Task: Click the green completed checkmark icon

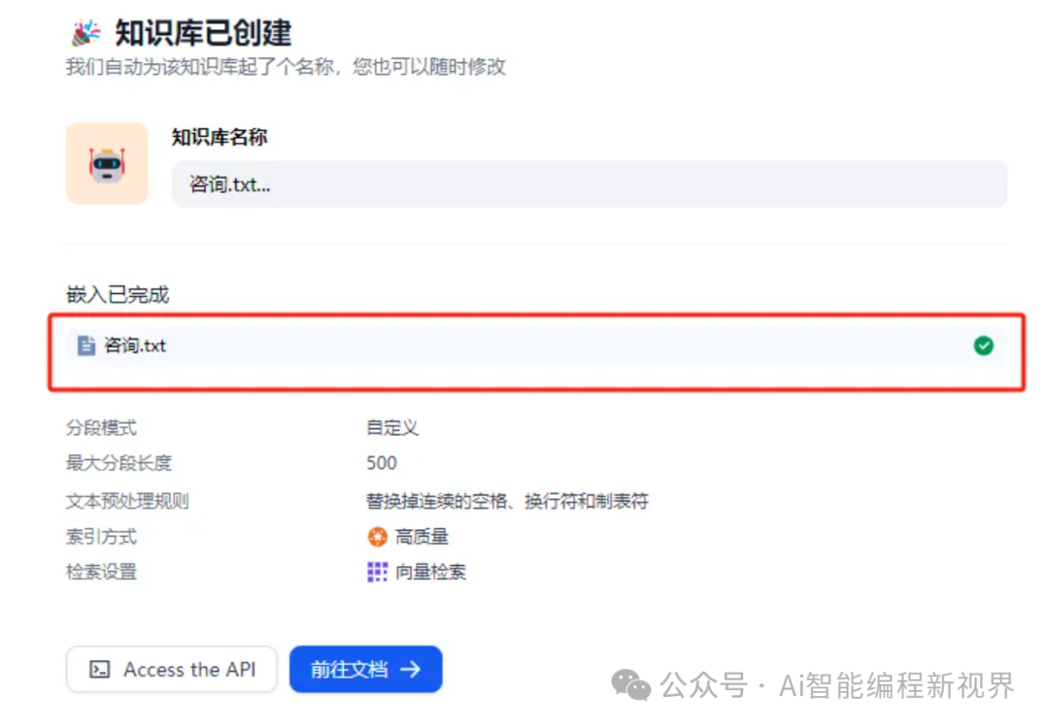Action: pos(983,346)
